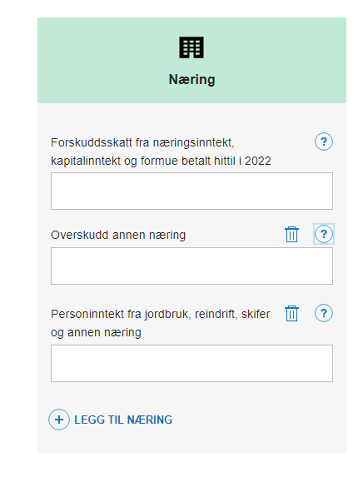This screenshot has width=363, height=477.
Task: Click the Personinntekt fra jordbruk, reindrift label
Action: (x=161, y=323)
